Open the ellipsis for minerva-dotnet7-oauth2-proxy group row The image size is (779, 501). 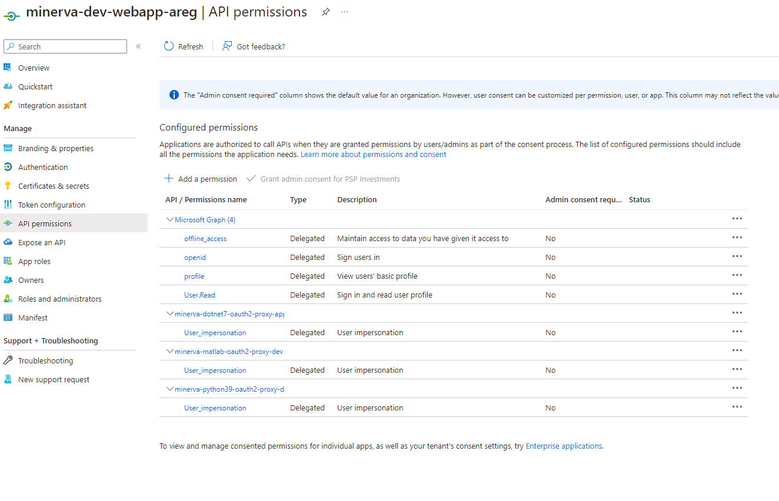pos(737,313)
